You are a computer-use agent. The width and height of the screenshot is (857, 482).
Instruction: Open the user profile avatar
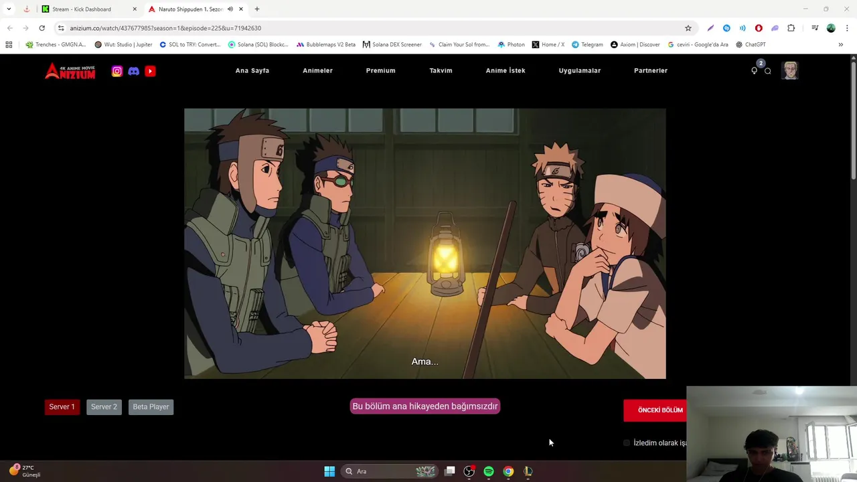790,70
